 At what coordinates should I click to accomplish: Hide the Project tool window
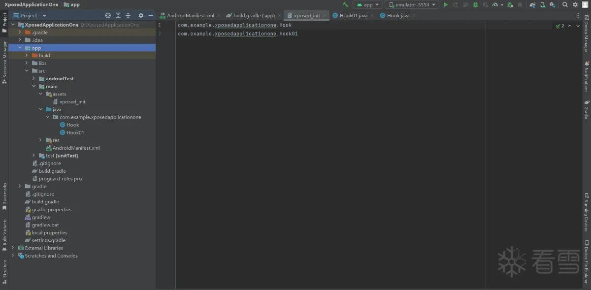coord(151,15)
